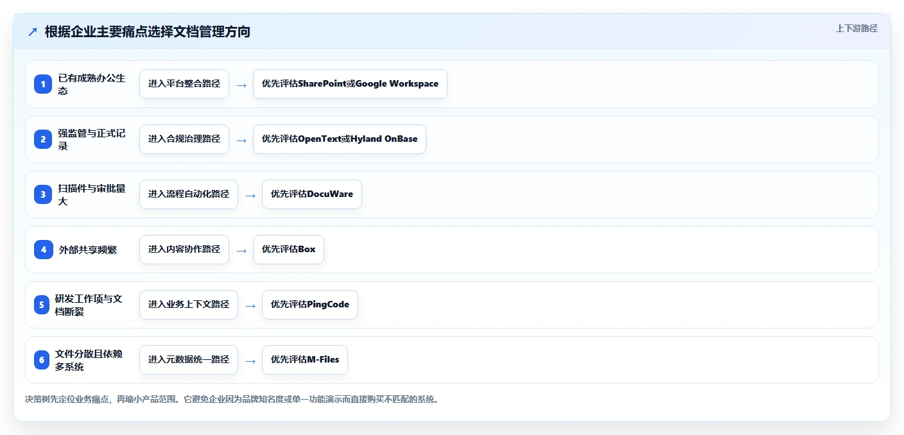Click 优先评估OpenText或Hyland OnBase box

coord(340,139)
